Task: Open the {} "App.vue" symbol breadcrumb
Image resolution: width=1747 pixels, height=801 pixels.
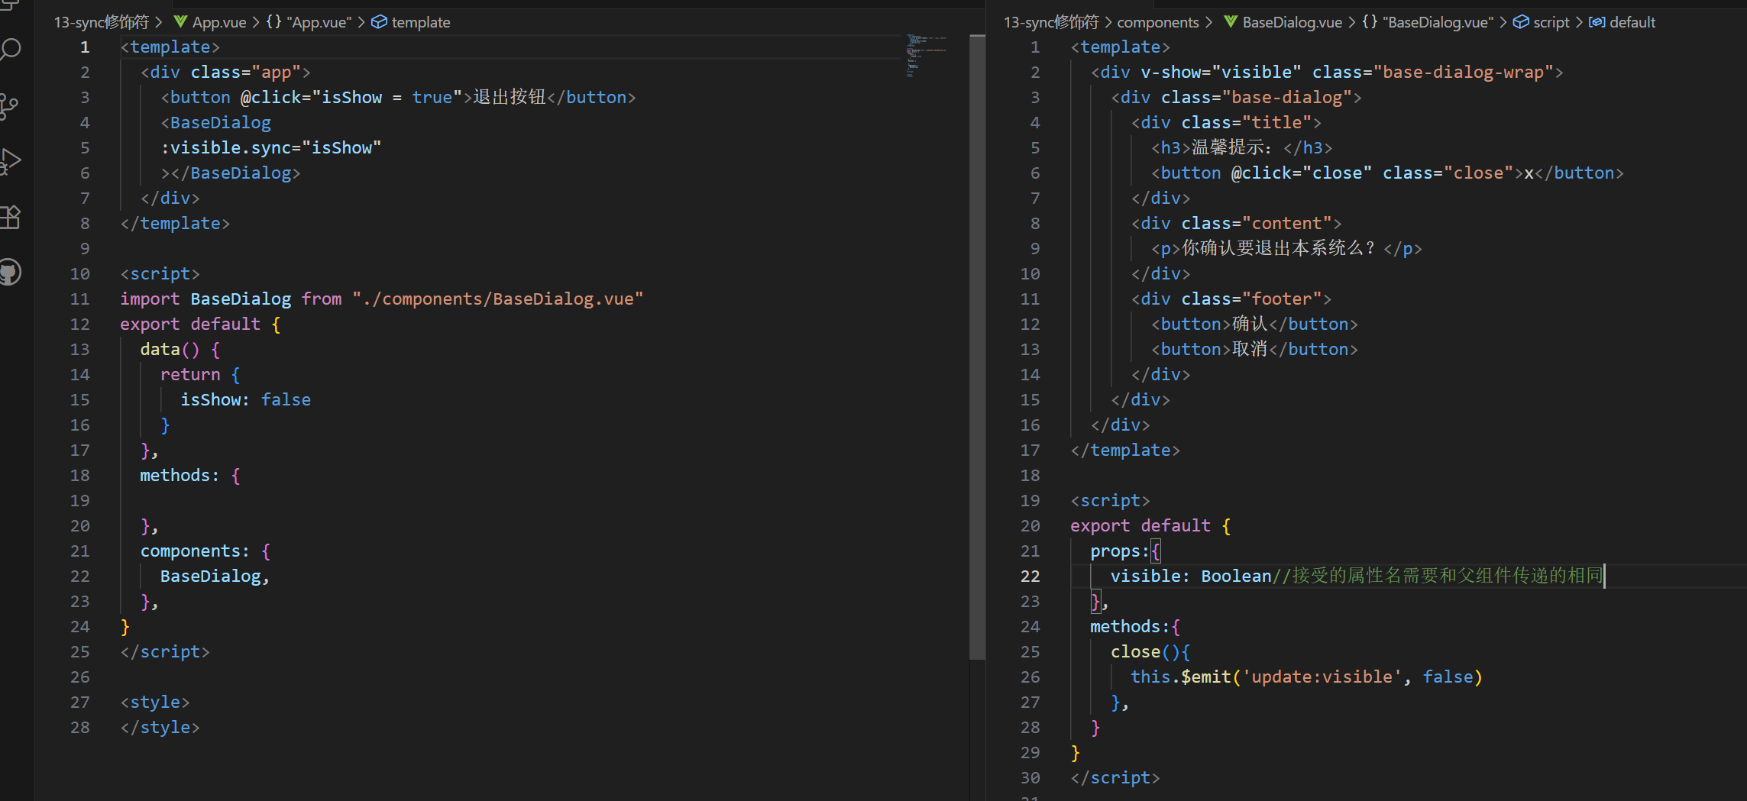Action: [x=309, y=22]
